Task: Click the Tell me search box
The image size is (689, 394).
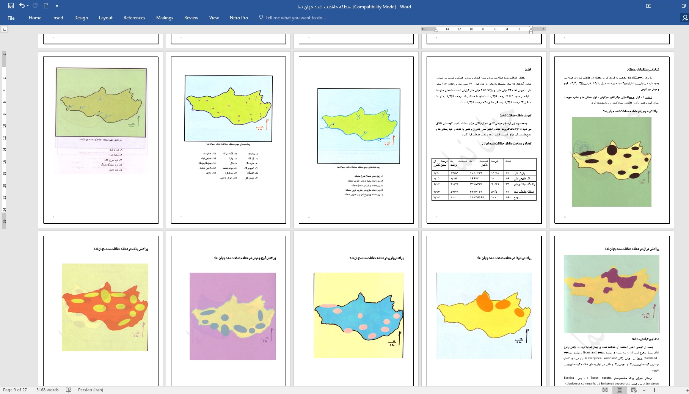Action: click(x=295, y=18)
